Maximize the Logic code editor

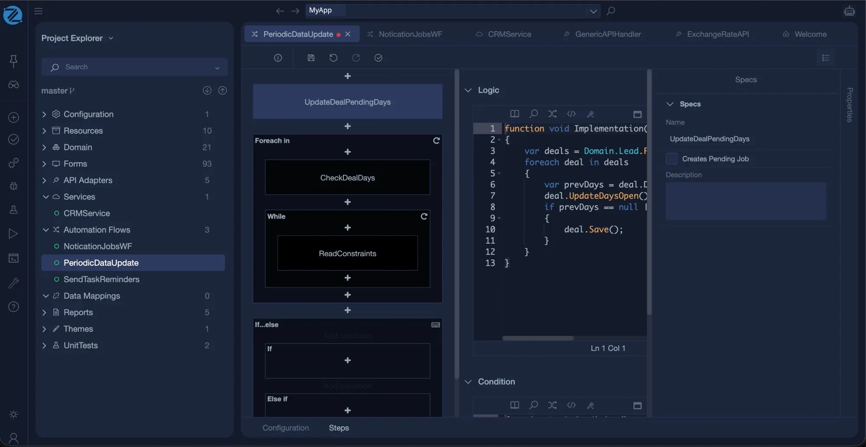637,114
